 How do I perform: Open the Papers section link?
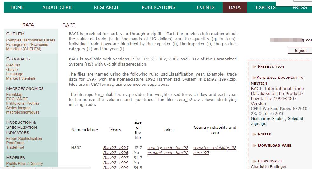pos(264,134)
